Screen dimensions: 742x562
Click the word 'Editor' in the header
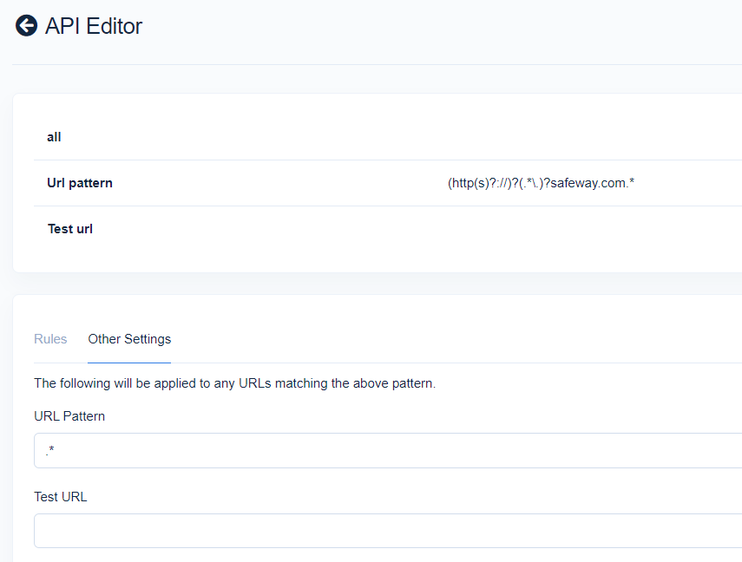point(114,26)
